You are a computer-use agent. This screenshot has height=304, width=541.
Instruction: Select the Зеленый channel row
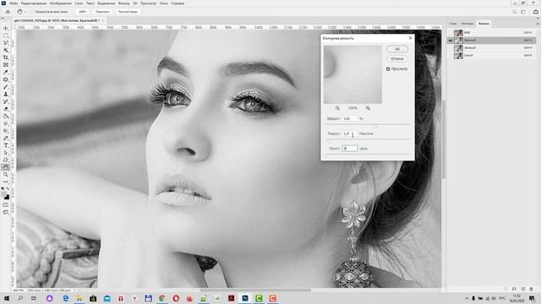tap(492, 48)
